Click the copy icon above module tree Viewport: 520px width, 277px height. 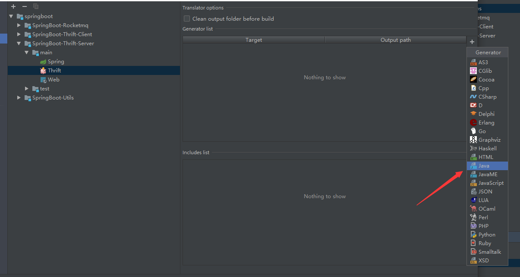(36, 6)
